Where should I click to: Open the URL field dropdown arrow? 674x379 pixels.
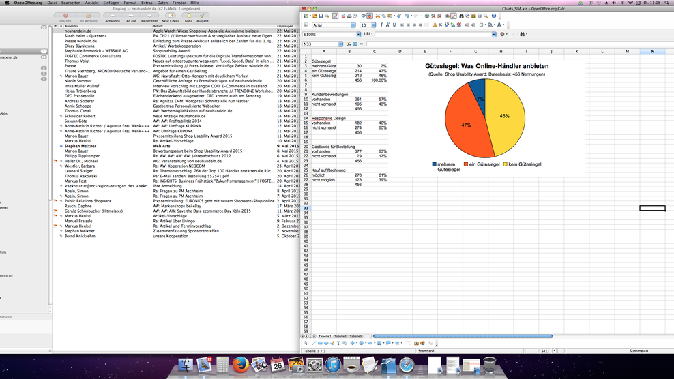coord(494,34)
